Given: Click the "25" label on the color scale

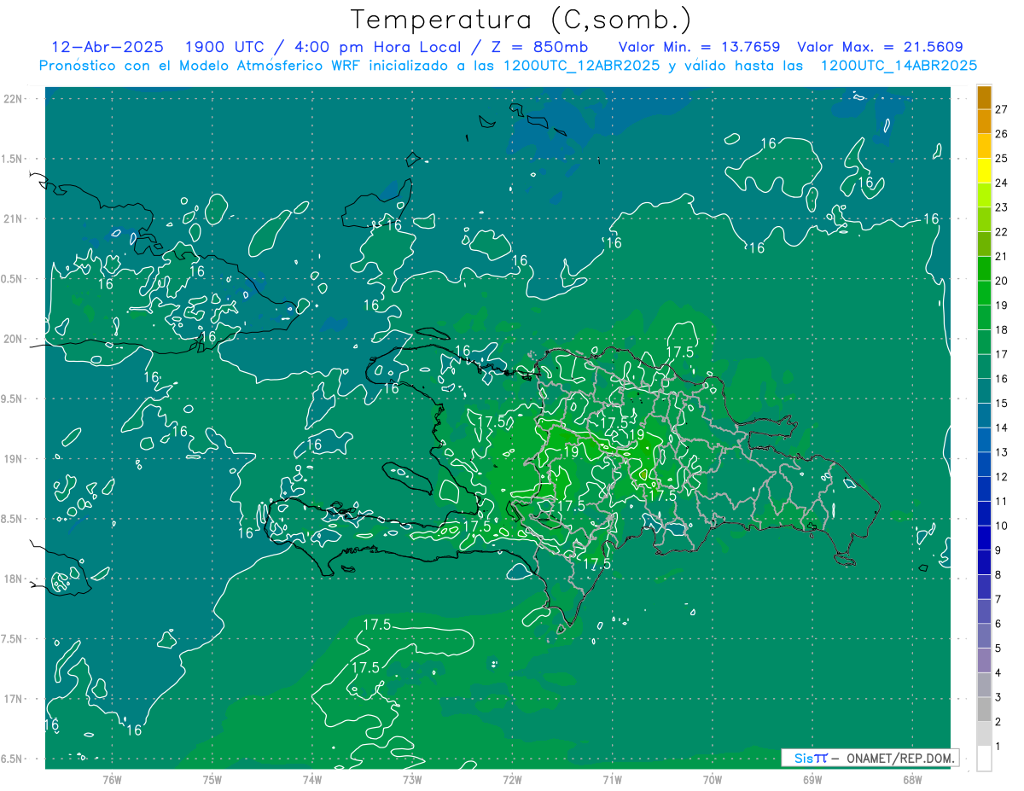Looking at the screenshot, I should click(1002, 158).
